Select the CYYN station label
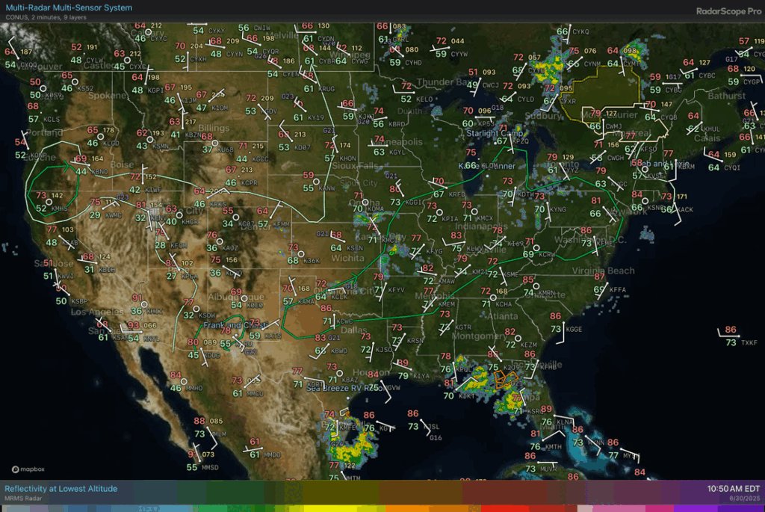 click(235, 54)
